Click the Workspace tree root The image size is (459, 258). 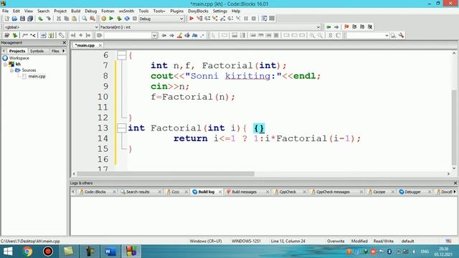tap(19, 58)
